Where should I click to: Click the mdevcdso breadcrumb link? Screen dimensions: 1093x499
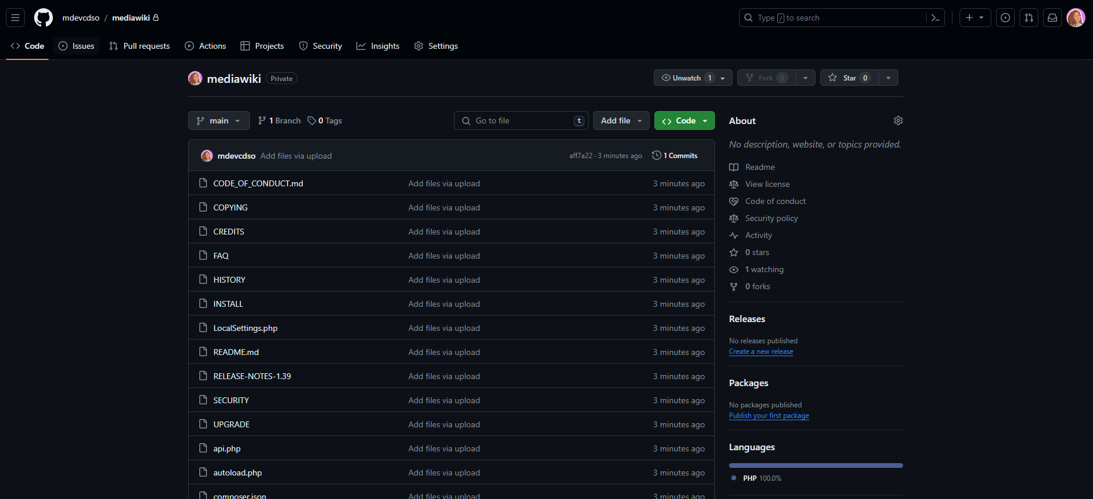(x=81, y=18)
